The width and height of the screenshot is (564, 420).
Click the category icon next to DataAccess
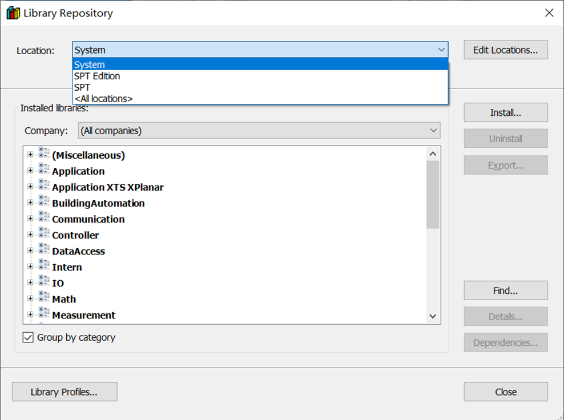point(44,249)
